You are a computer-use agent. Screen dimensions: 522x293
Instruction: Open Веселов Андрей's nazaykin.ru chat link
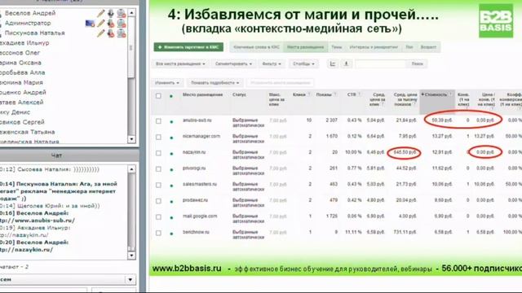26,250
